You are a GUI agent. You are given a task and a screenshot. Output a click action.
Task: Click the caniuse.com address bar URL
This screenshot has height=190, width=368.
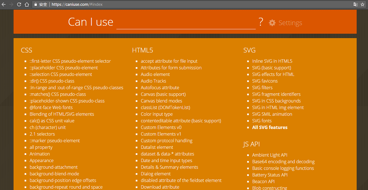click(x=77, y=4)
